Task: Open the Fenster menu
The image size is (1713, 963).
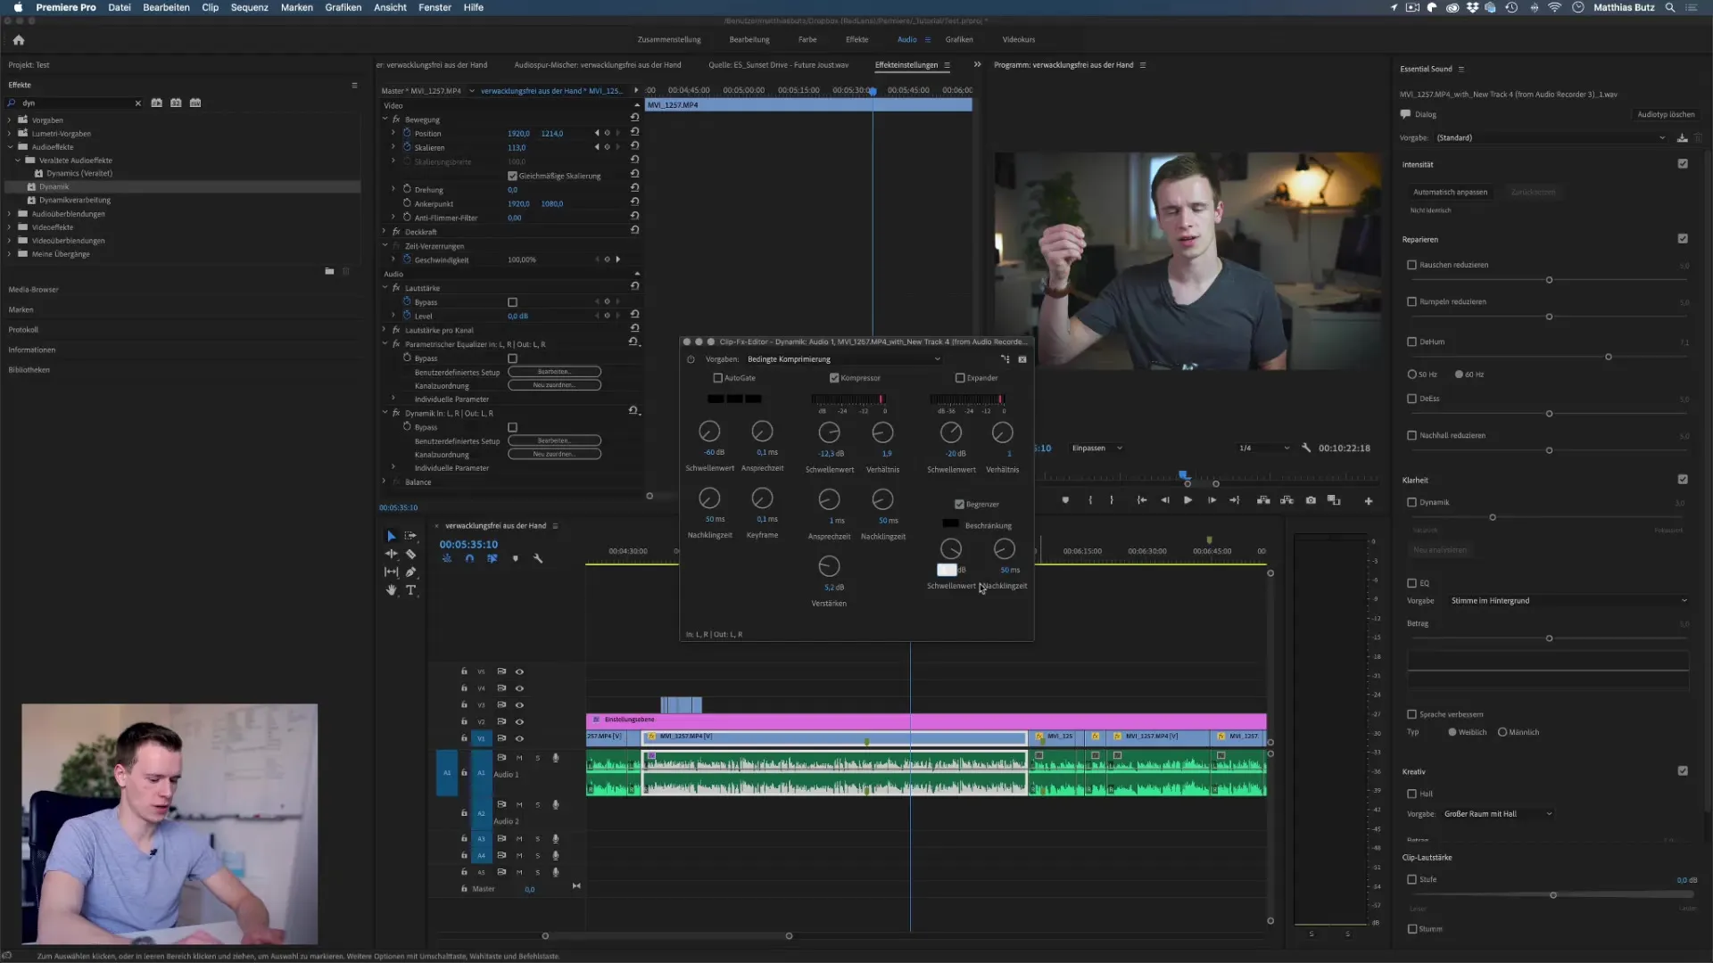Action: (x=435, y=7)
